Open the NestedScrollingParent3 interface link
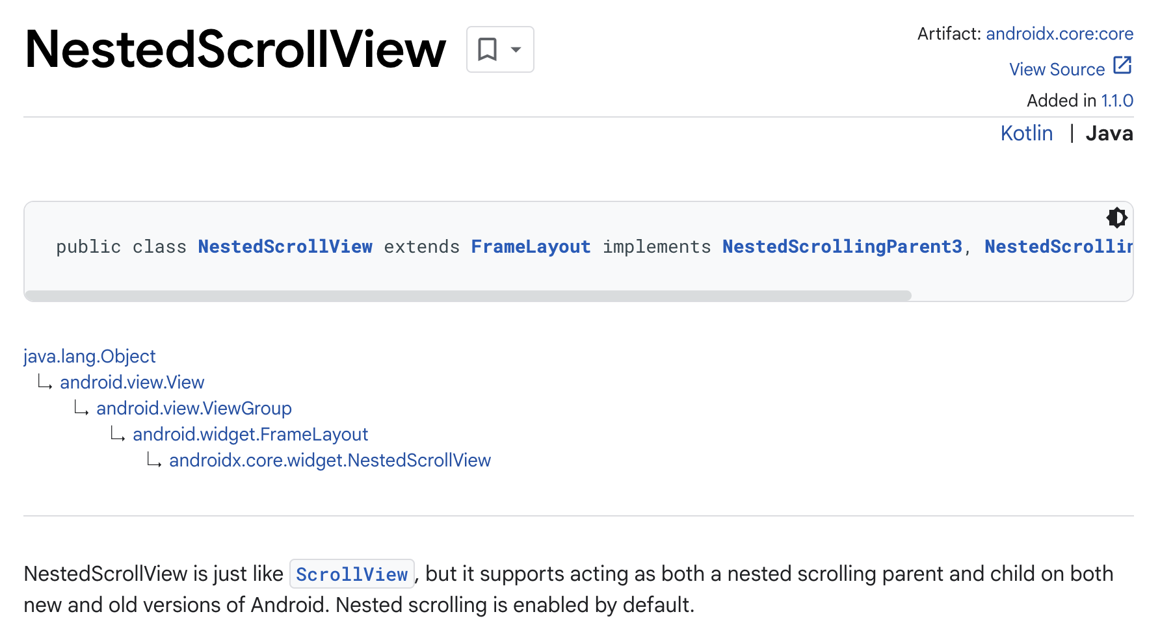 point(842,247)
